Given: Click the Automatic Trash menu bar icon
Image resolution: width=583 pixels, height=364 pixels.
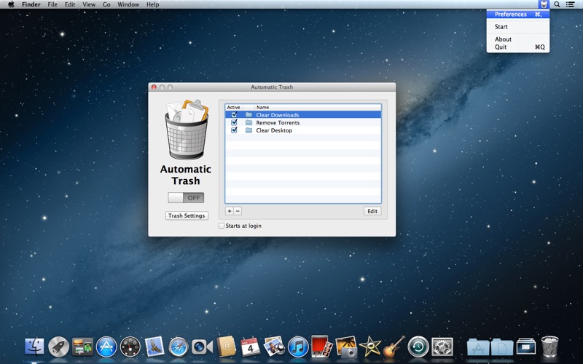Looking at the screenshot, I should click(x=544, y=4).
